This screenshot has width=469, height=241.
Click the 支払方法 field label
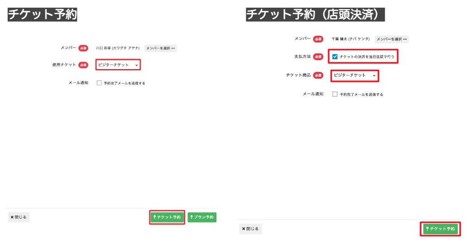pos(302,57)
